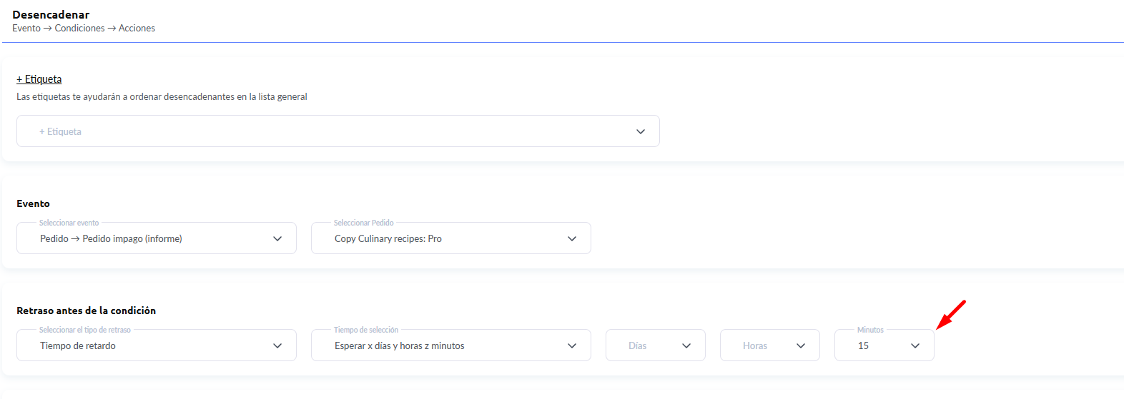This screenshot has height=399, width=1124.
Task: Click the Días chevron arrow
Action: tap(686, 345)
